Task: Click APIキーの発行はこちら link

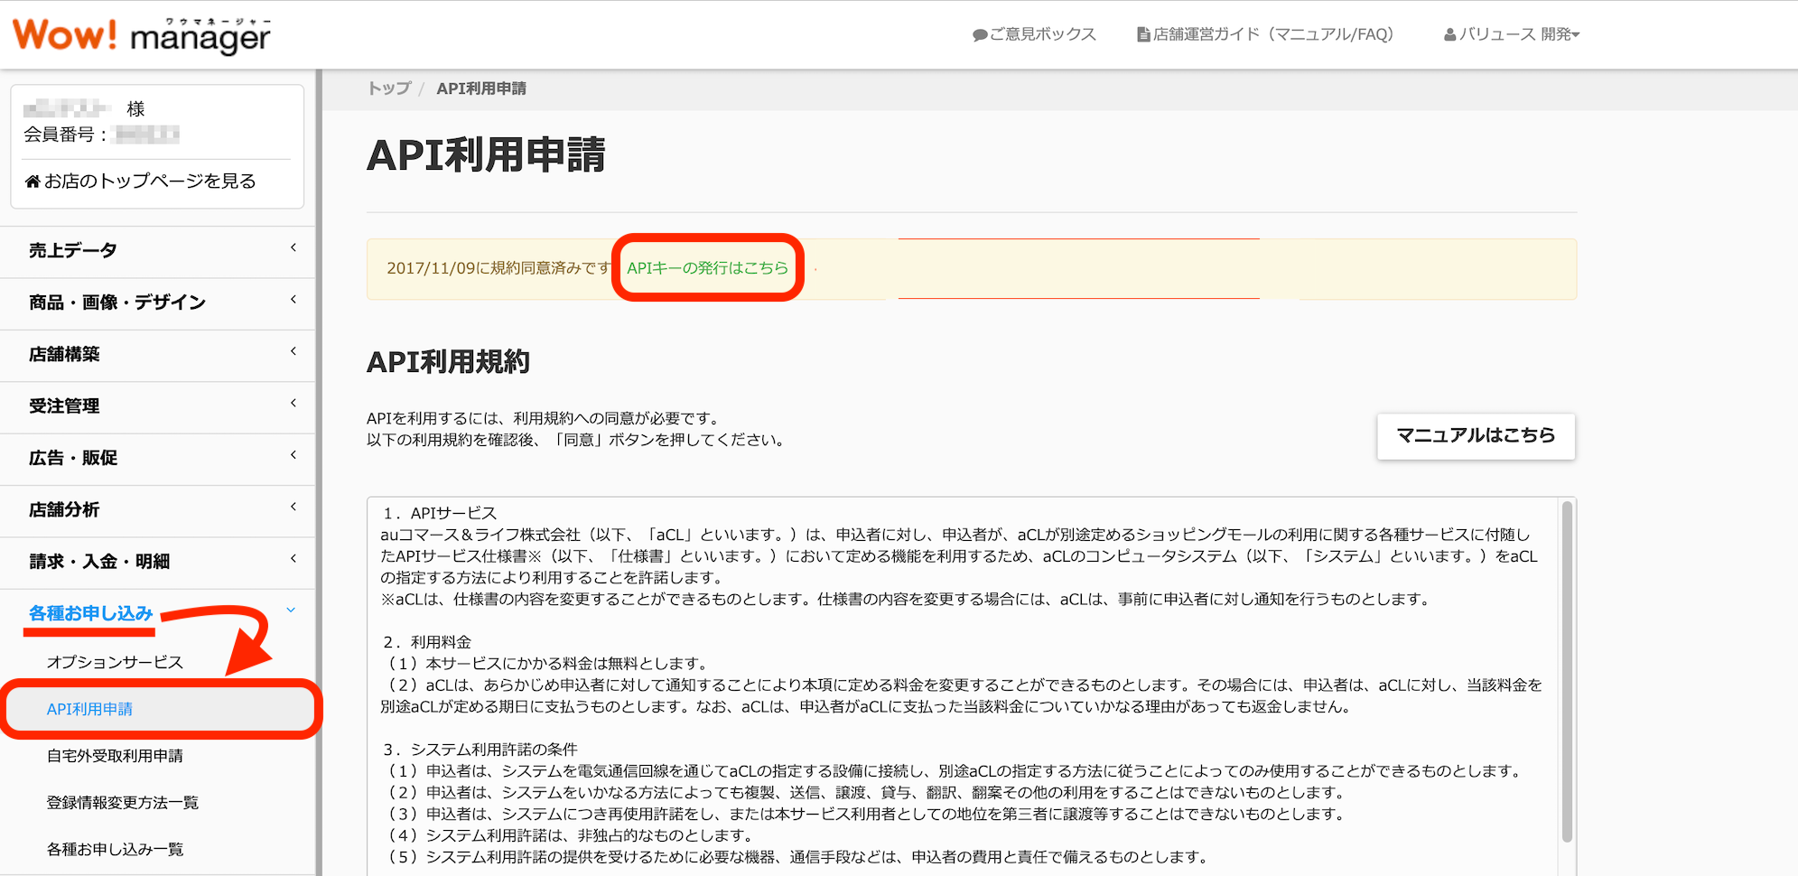Action: (707, 268)
